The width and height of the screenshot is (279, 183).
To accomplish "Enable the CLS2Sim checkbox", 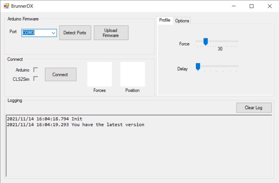I will tap(36, 79).
